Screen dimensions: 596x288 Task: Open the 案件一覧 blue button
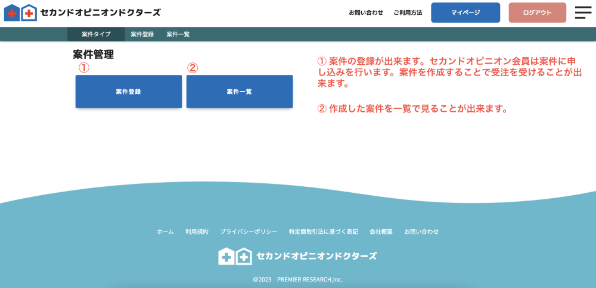(x=240, y=92)
